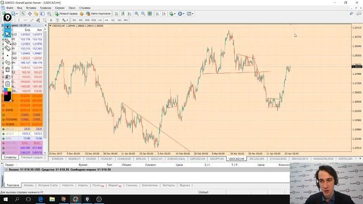Open the Эксперты terminal tab
The width and height of the screenshot is (363, 204).
(x=168, y=185)
